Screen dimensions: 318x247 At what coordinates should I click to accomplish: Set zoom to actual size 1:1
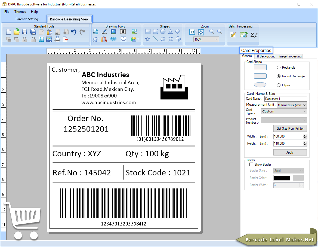pos(192,32)
